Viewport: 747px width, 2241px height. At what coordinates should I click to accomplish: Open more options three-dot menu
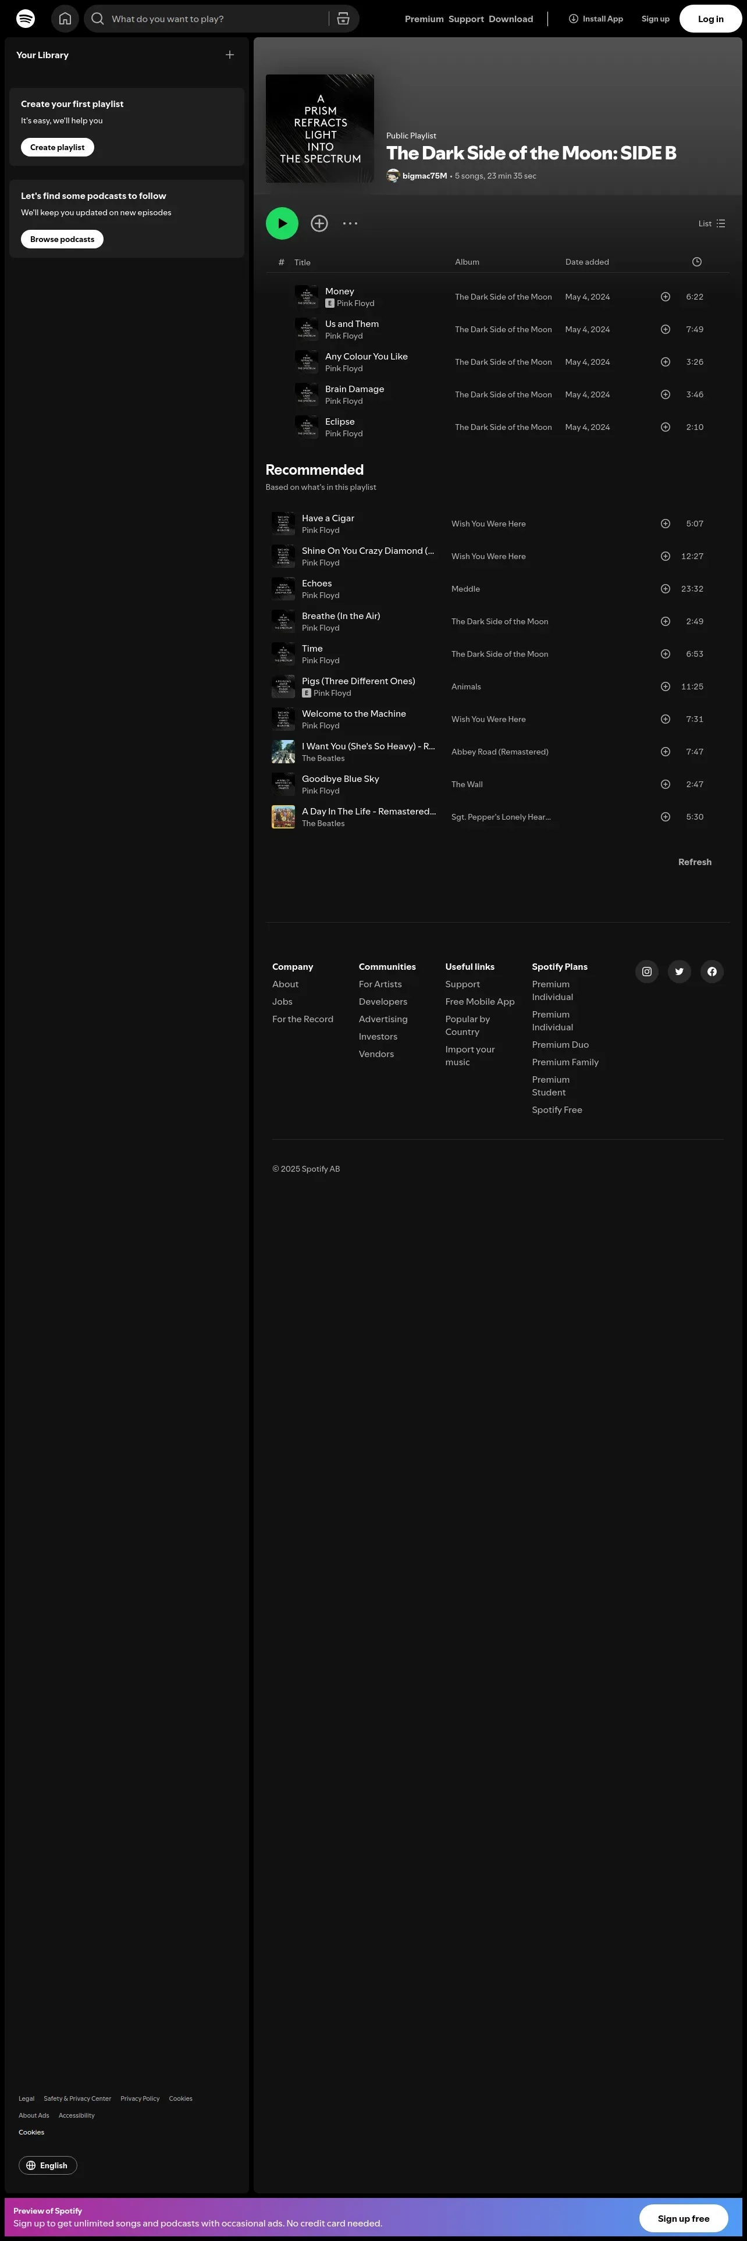point(350,223)
